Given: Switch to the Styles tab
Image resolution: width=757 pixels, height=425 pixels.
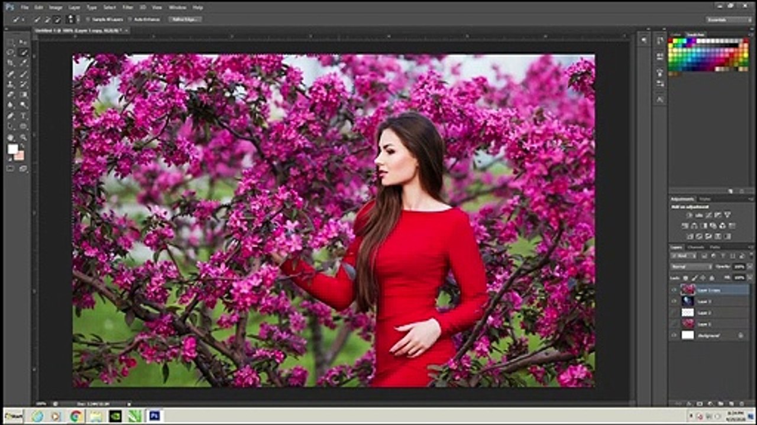Looking at the screenshot, I should [704, 199].
